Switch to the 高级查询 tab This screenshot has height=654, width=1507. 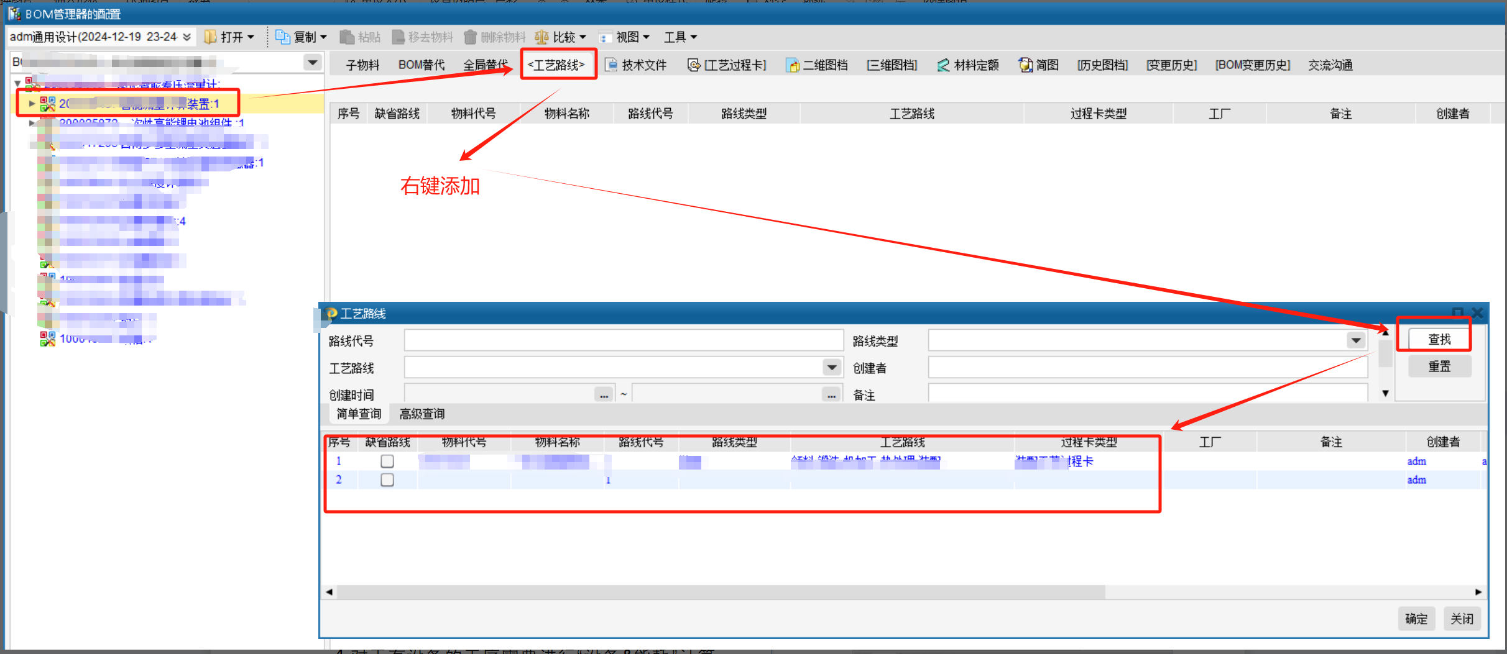(422, 414)
